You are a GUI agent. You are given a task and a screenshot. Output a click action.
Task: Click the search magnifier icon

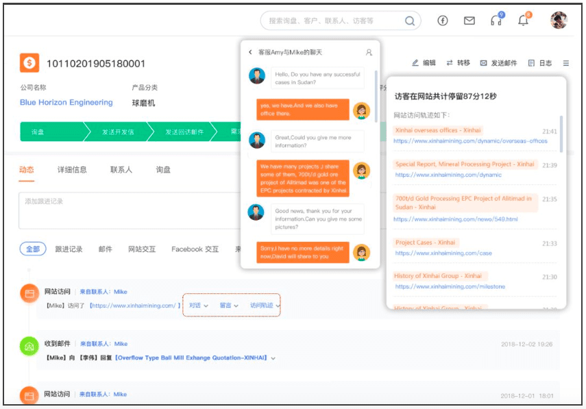click(x=410, y=21)
